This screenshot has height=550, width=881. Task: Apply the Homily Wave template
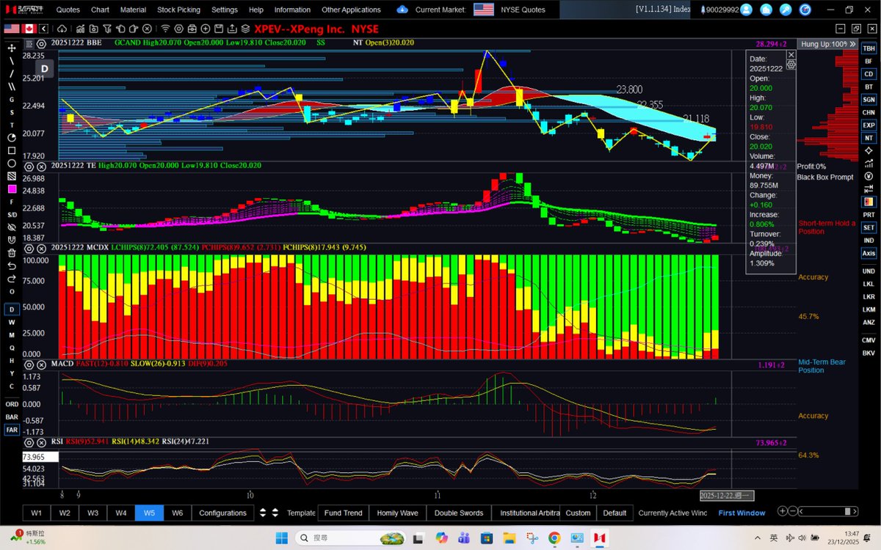[x=397, y=513]
